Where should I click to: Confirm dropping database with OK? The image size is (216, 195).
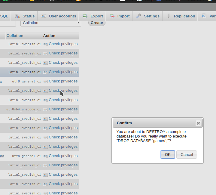click(x=168, y=155)
